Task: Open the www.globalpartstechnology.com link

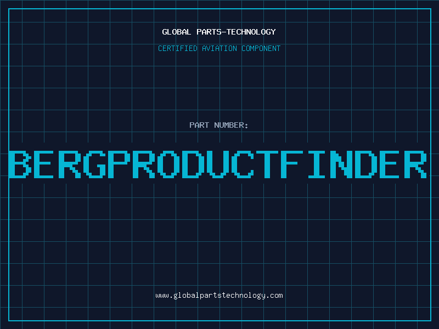Action: click(219, 296)
